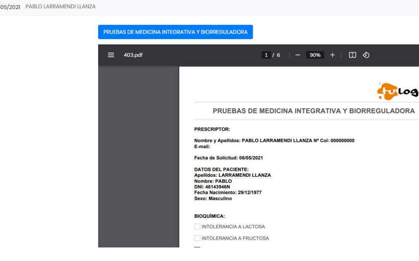Rotate the document counterclockwise
This screenshot has height=261, width=419.
(366, 55)
